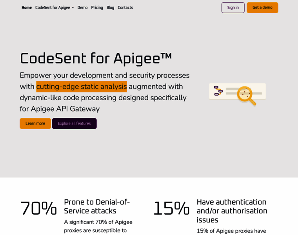This screenshot has height=235, width=298.
Task: Go to the Demo page
Action: pos(82,7)
